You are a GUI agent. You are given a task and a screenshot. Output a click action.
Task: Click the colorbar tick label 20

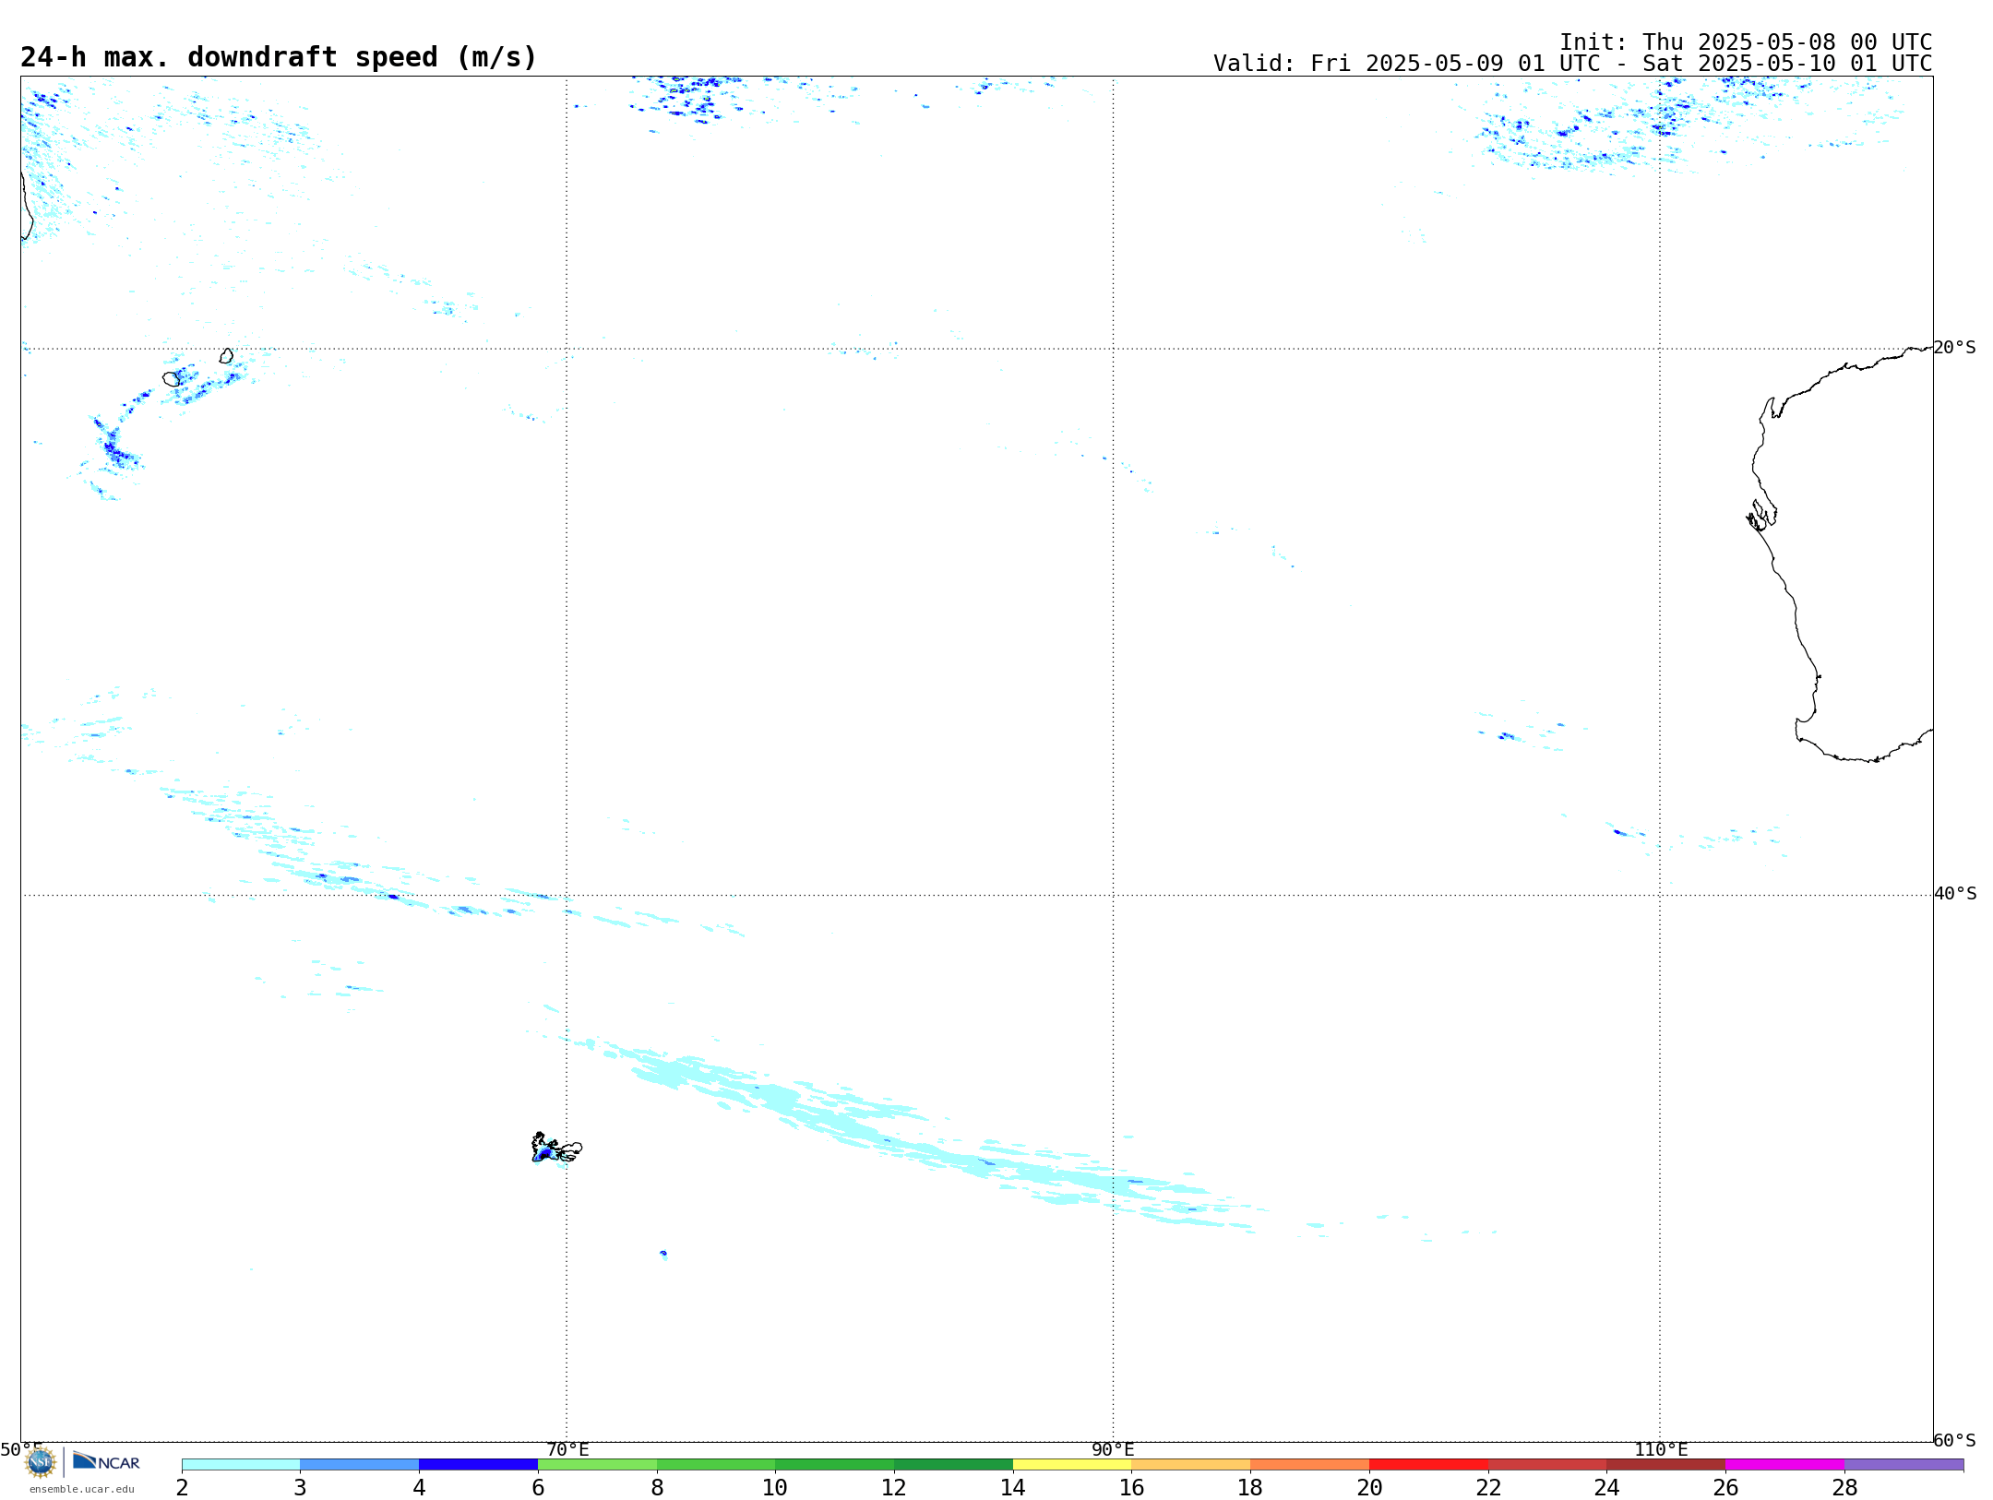[1369, 1488]
